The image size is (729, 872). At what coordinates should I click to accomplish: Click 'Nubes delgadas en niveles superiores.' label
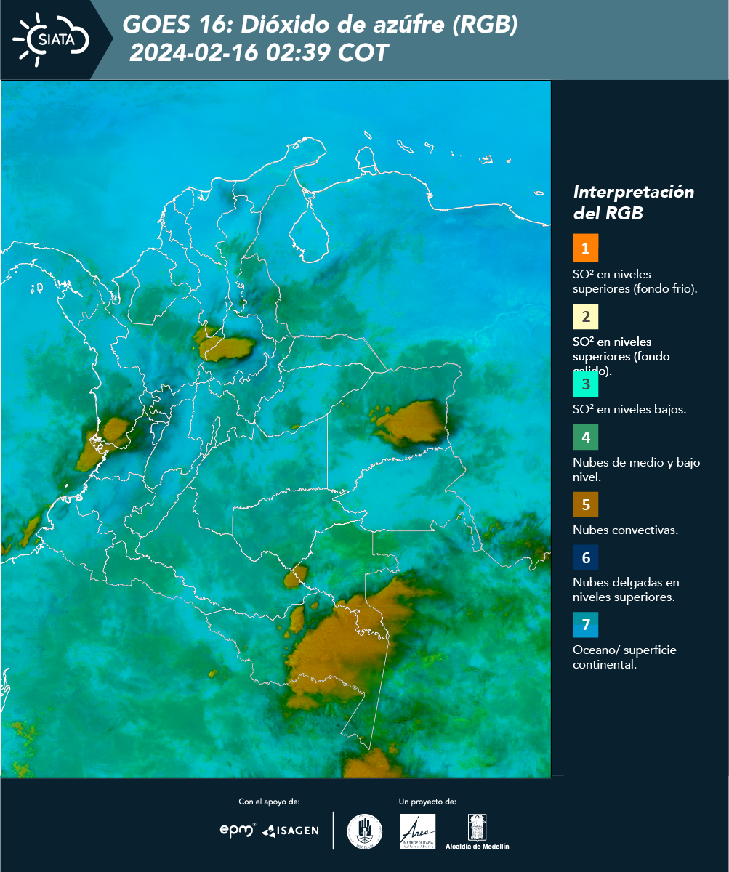(626, 590)
